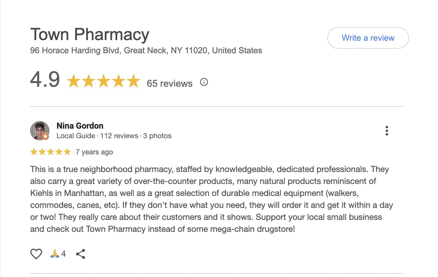Image resolution: width=438 pixels, height=277 pixels.
Task: Open the three-dot menu on Nina Gordon's review
Action: (387, 131)
